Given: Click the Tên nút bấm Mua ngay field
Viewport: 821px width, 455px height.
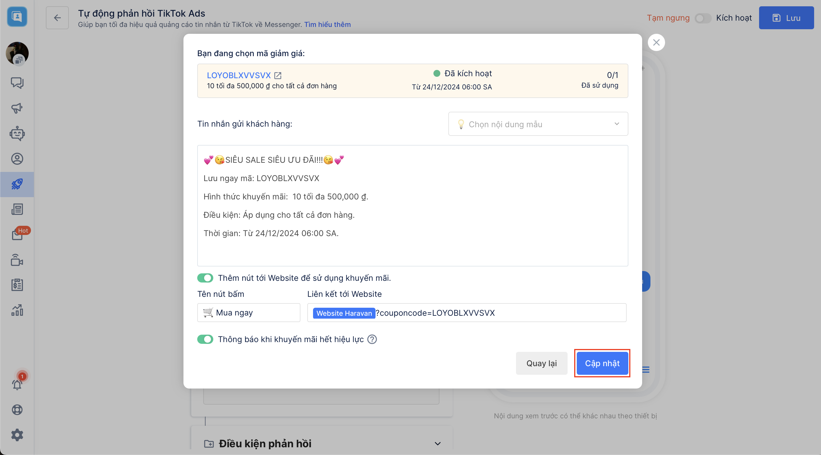Looking at the screenshot, I should click(x=249, y=313).
